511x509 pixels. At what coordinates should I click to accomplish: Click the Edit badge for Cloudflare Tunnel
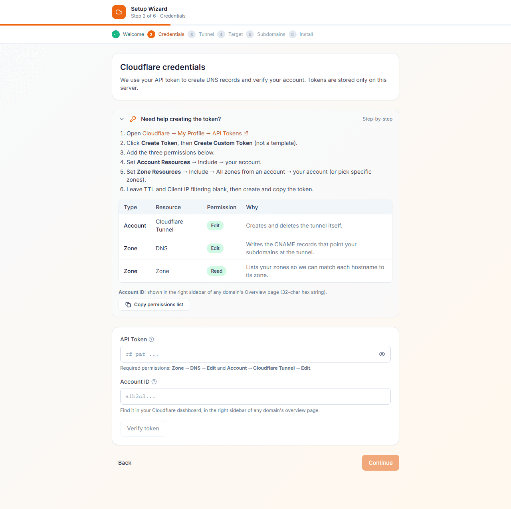(x=215, y=226)
